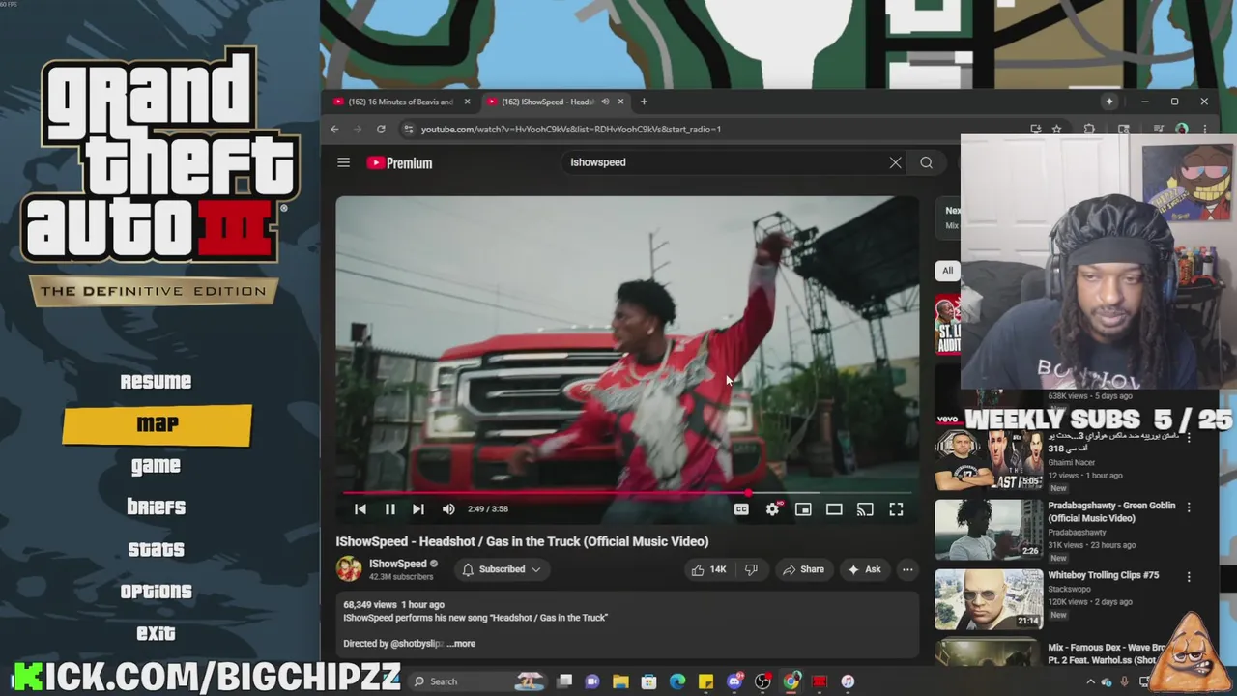Image resolution: width=1237 pixels, height=696 pixels.
Task: Clear the search text with X
Action: 896,162
